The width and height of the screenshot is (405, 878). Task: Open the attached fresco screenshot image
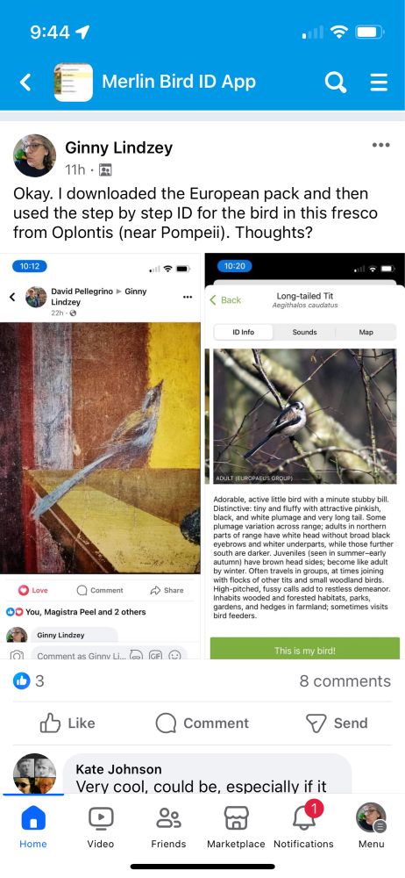tap(100, 455)
